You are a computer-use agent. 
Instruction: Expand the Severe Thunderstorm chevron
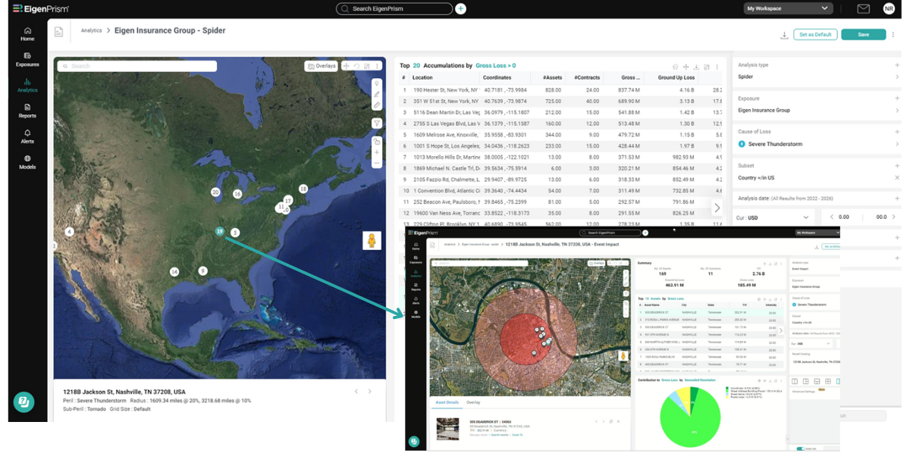(x=897, y=144)
